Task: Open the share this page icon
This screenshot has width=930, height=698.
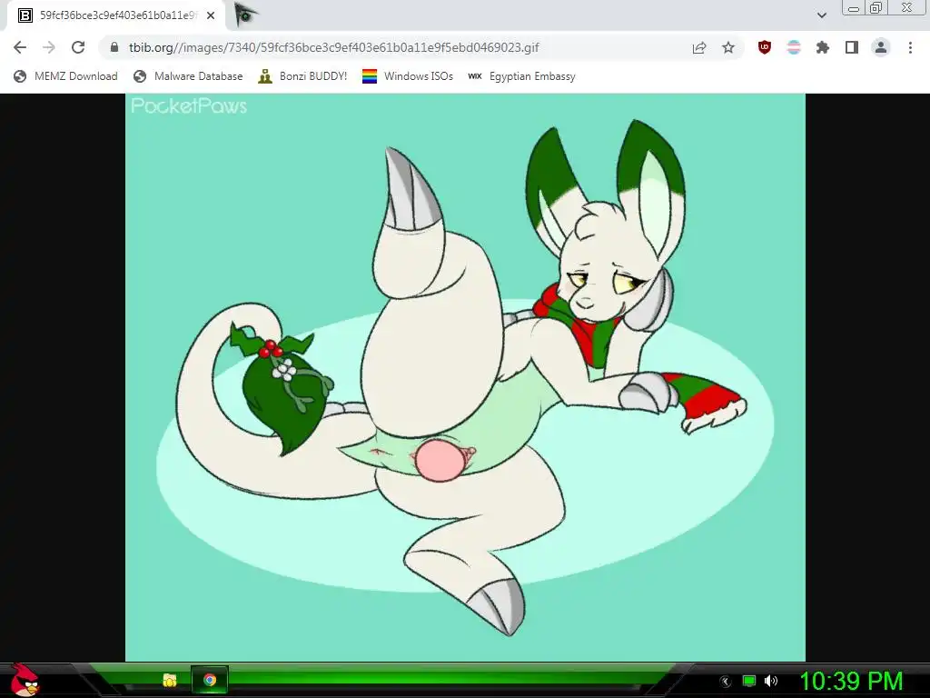Action: click(699, 47)
